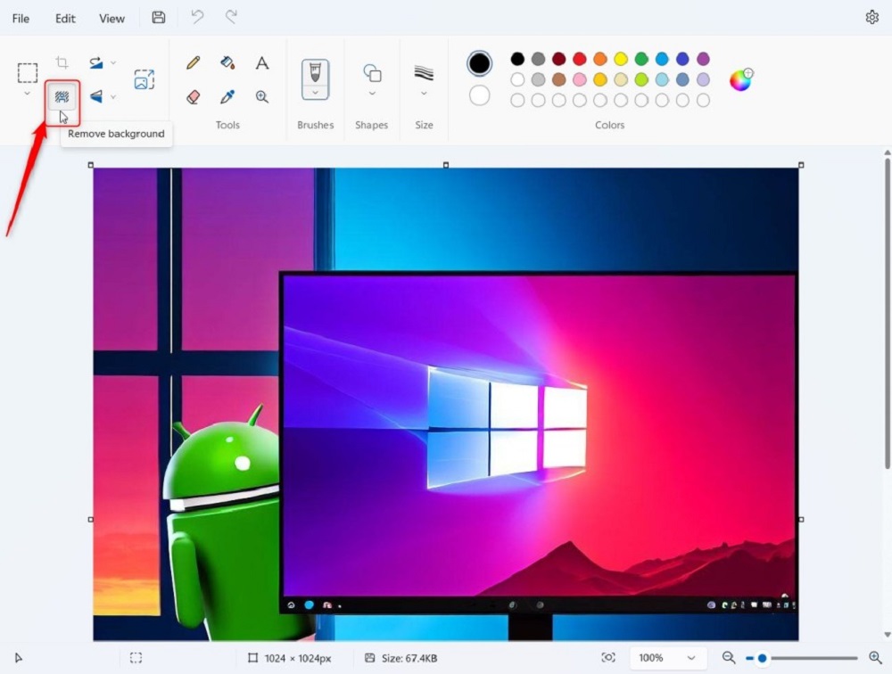The height and width of the screenshot is (674, 892).
Task: Open the Resize and skew tool
Action: pos(144,79)
